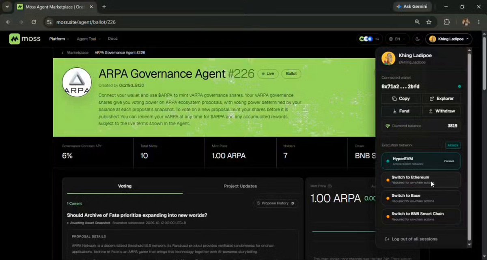
Task: Go back using browser back arrow
Action: point(9,22)
